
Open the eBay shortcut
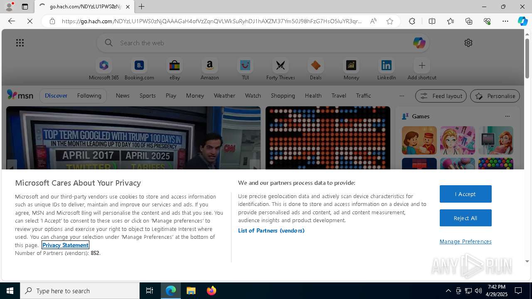175,69
